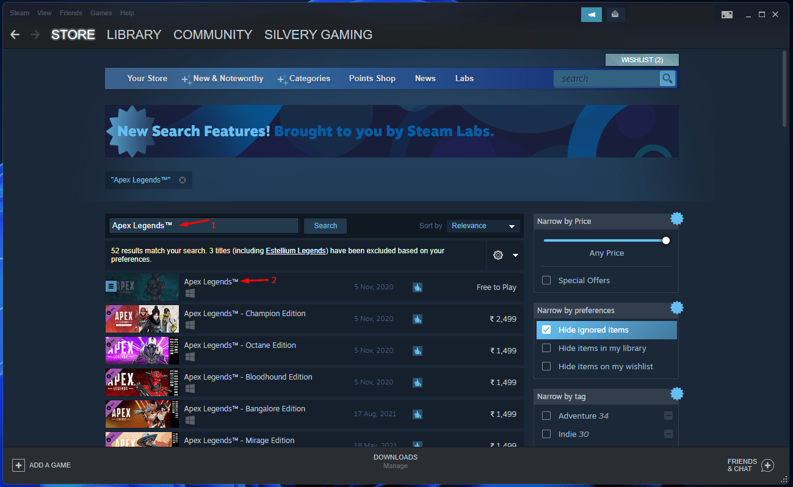Click the store search magnifier icon
Screen dimensions: 793x487
tap(667, 79)
